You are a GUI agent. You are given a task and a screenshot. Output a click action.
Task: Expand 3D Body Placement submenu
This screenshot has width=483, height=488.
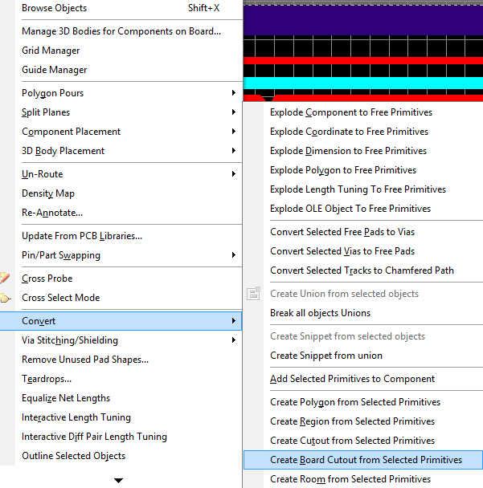click(x=121, y=151)
